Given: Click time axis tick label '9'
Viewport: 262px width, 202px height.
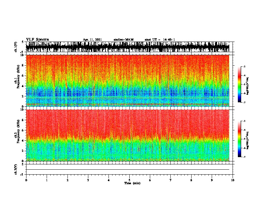Looking at the screenshot, I should [212, 180].
